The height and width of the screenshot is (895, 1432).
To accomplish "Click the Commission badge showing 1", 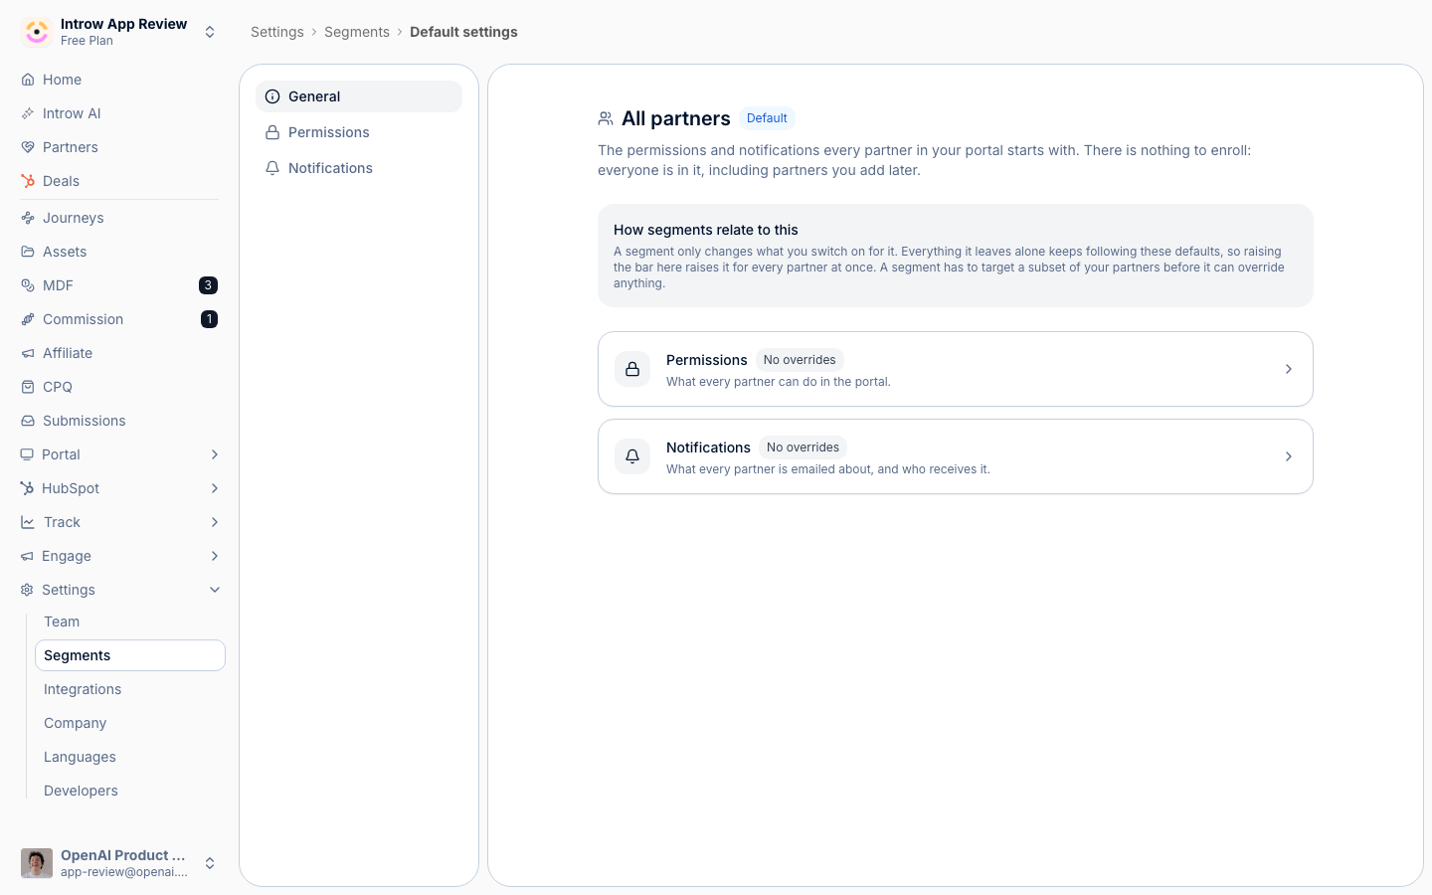I will pos(209,319).
